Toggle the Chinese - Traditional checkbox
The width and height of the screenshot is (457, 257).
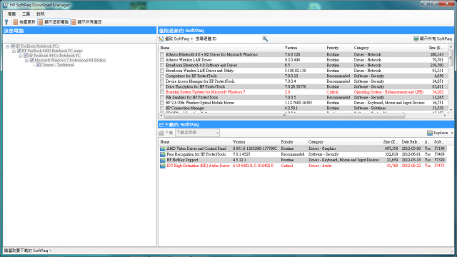(x=39, y=65)
